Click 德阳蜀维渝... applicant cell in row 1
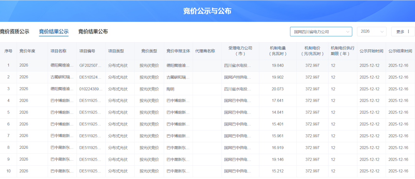Image resolution: width=415 pixels, height=179 pixels. (x=178, y=65)
